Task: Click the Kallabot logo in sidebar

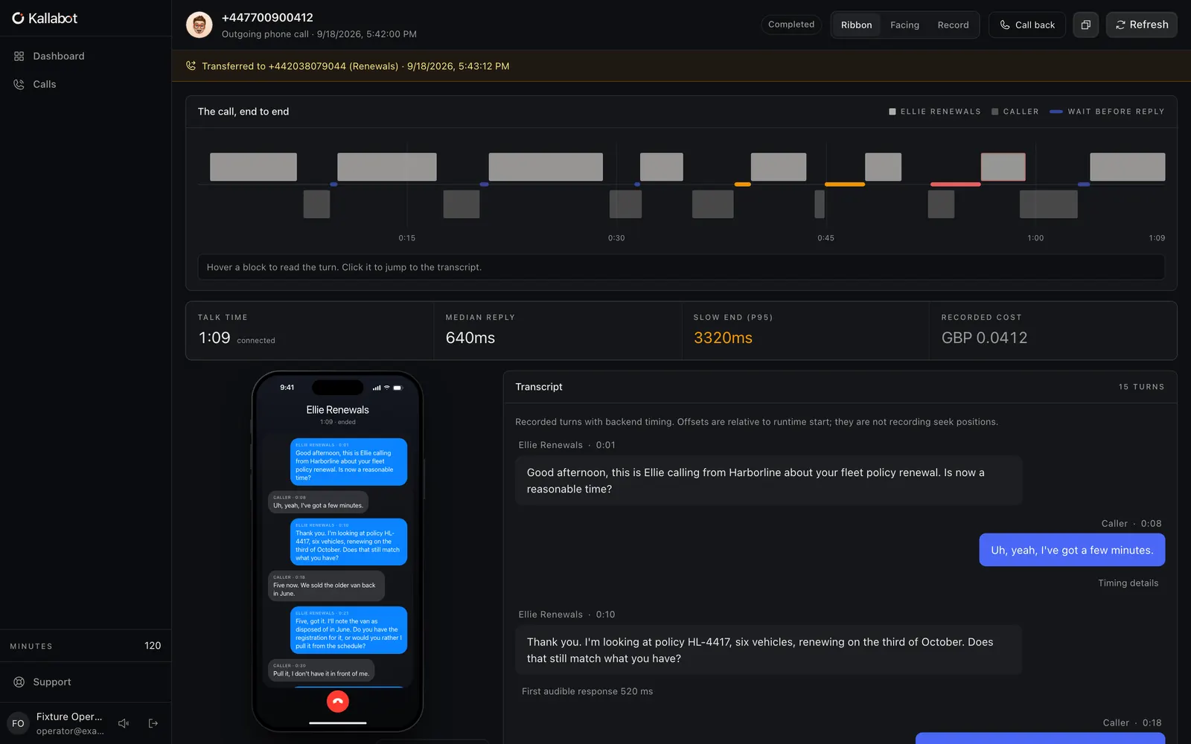Action: (45, 18)
